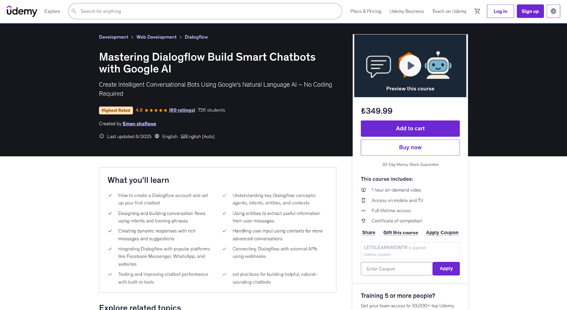Screen dimensions: 567x310
Task: Click the trophy icon by Certificate of completion
Action: (364, 221)
